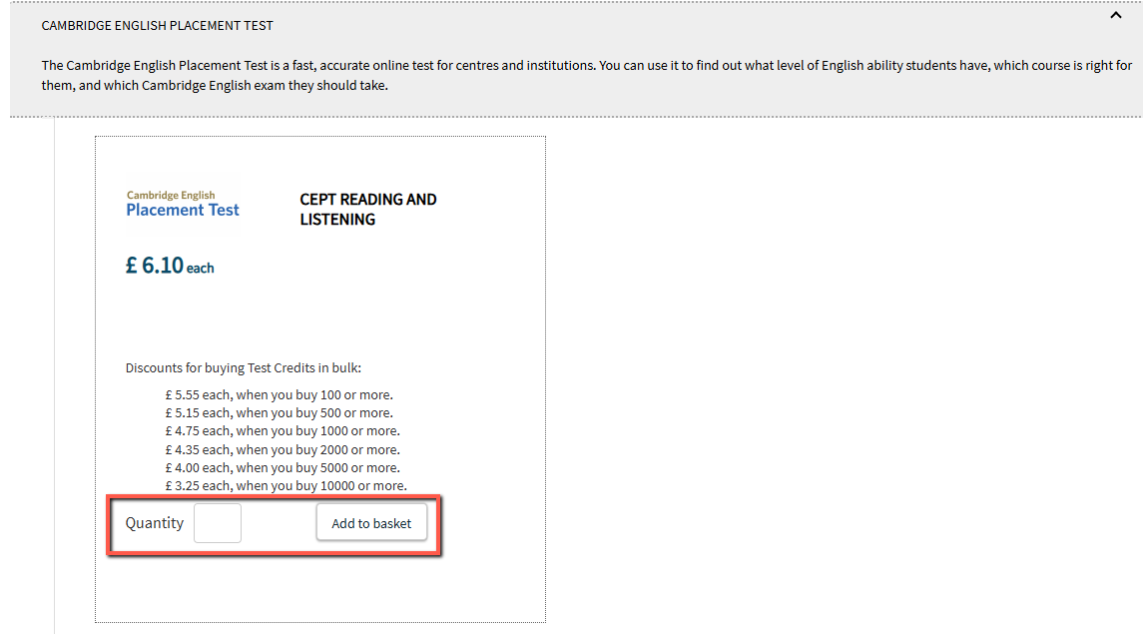
Task: Select the CEPT READING AND LISTENING title
Action: (x=367, y=209)
